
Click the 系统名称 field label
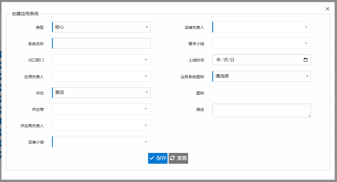pyautogui.click(x=36, y=44)
